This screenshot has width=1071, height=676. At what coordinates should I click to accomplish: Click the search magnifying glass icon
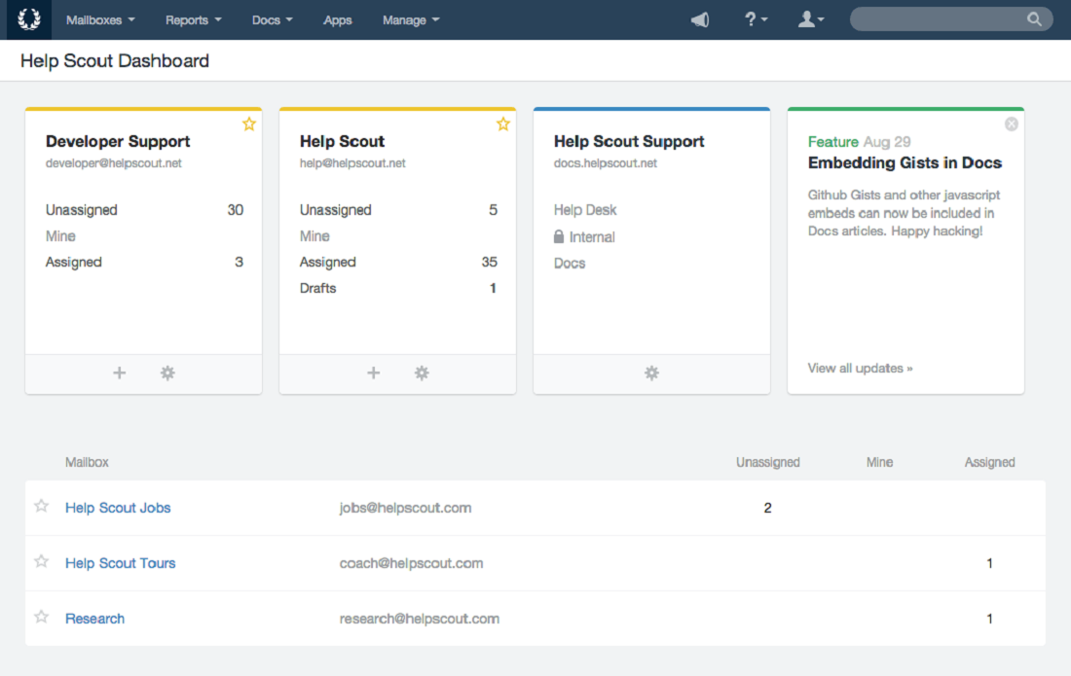(x=1034, y=18)
